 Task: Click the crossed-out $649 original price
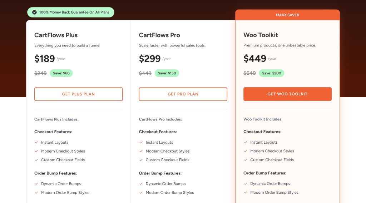[249, 73]
